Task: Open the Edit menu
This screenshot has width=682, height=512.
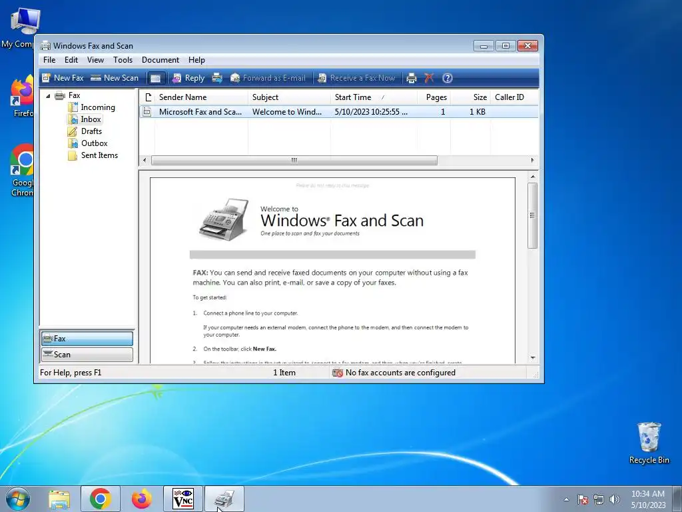Action: pyautogui.click(x=71, y=59)
